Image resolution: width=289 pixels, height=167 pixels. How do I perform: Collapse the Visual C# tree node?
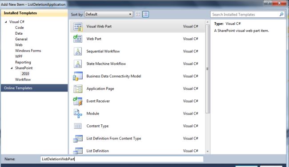(6, 22)
